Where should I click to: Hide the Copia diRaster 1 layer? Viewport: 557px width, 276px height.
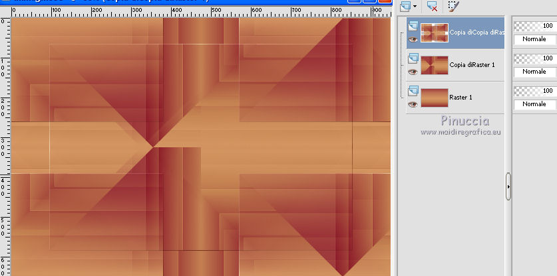click(x=413, y=72)
